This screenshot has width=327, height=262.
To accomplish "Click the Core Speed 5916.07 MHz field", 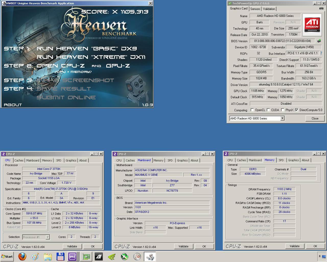I will pos(34,213).
